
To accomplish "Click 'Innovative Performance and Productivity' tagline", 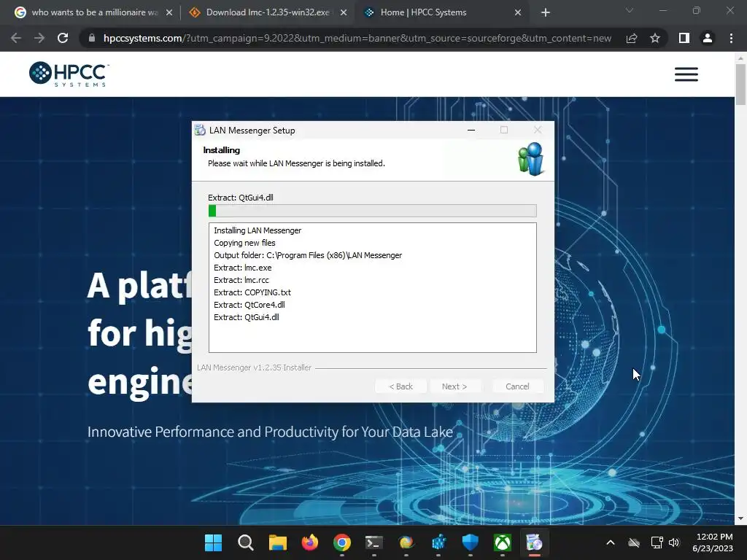I will click(270, 432).
